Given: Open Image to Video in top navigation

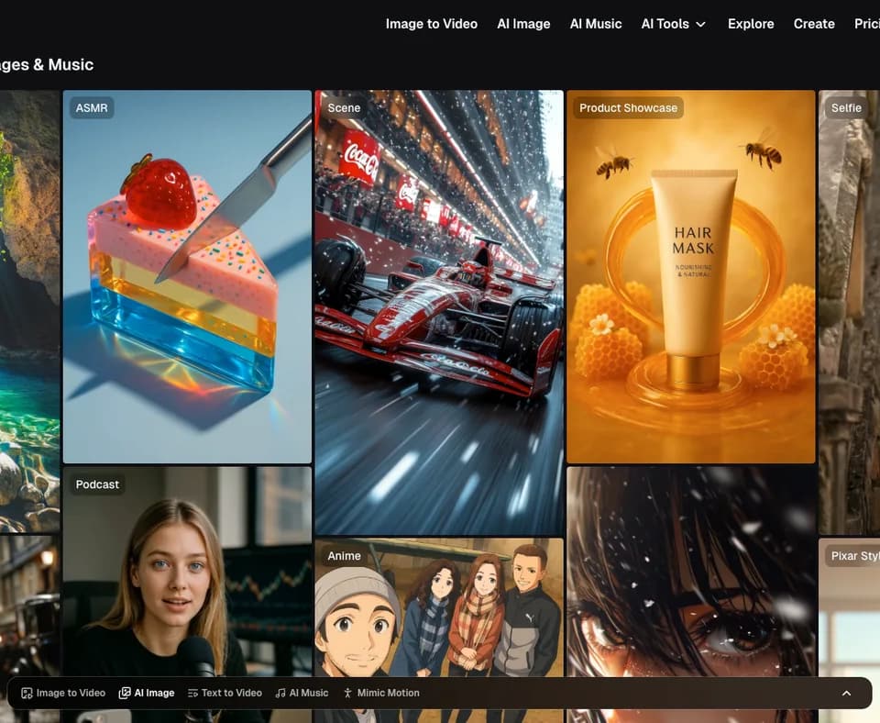Looking at the screenshot, I should tap(431, 24).
